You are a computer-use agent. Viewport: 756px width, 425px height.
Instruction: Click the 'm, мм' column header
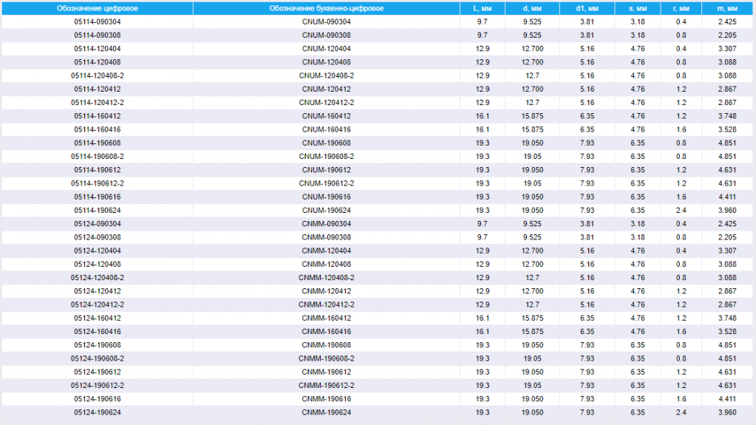[x=727, y=8]
